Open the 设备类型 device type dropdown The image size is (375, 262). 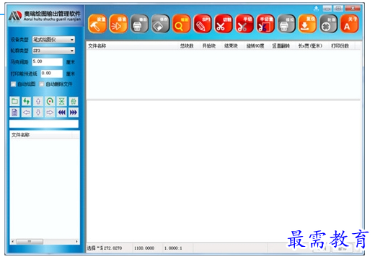click(53, 40)
